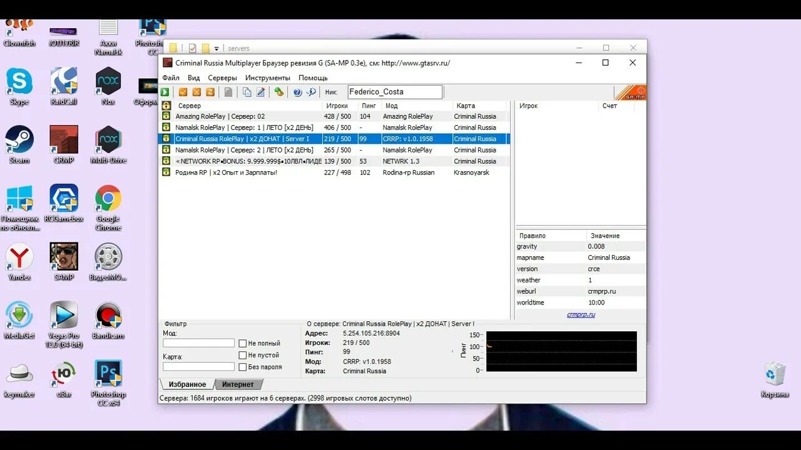The width and height of the screenshot is (801, 450).
Task: Click the orange checkmark add-server icon
Action: click(x=183, y=92)
